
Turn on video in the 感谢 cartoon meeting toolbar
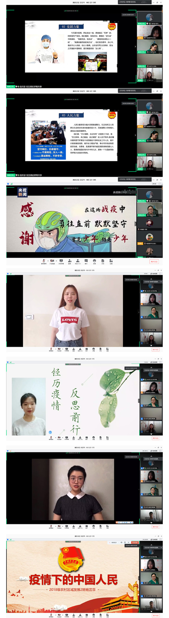tap(52, 261)
